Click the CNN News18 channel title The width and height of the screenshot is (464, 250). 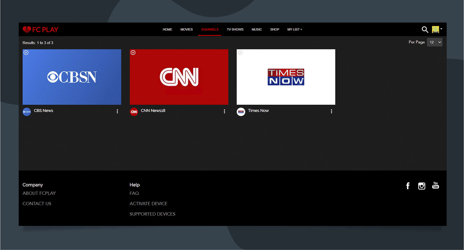coord(153,111)
